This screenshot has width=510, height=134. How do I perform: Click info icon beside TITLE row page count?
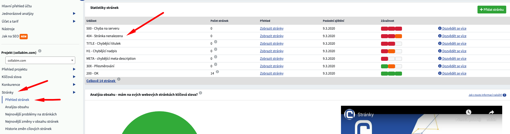216,42
